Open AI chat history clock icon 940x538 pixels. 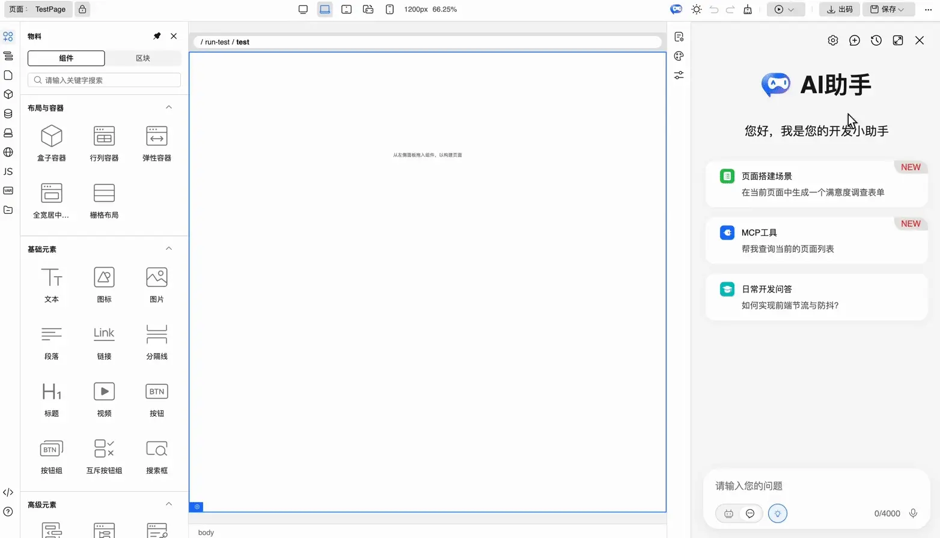[x=876, y=40]
